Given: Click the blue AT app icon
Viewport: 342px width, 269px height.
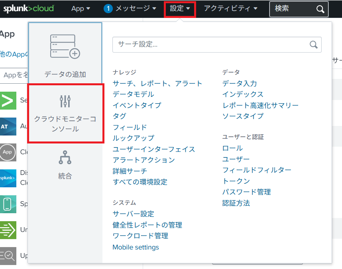Looking at the screenshot, I should point(8,126).
